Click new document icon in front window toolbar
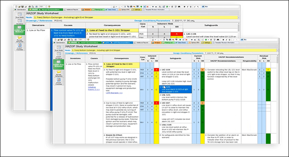 [x=56, y=40]
